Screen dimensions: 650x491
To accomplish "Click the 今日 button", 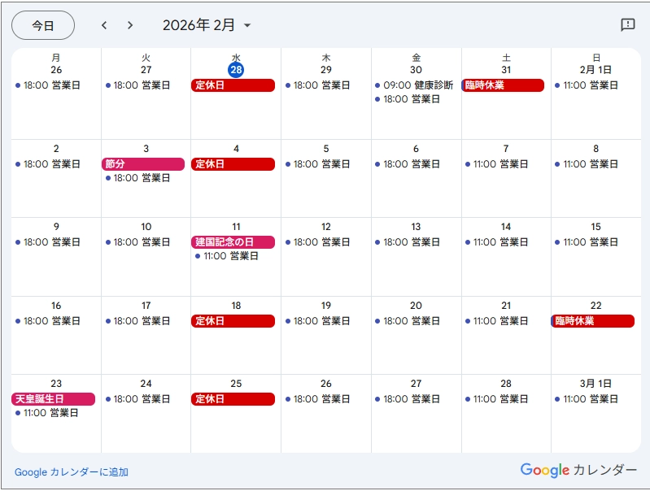I will point(43,25).
